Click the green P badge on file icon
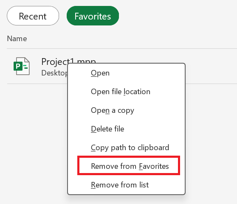Viewport: 237px width, 204px height. coord(18,66)
